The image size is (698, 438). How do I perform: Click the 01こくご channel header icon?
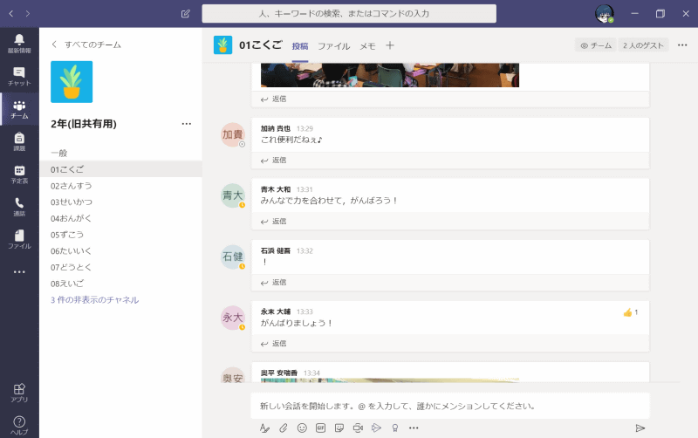click(223, 45)
